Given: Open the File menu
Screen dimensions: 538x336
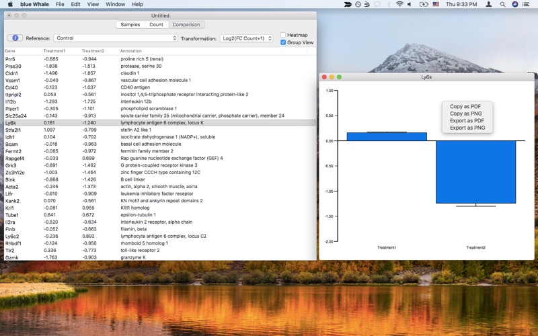Looking at the screenshot, I should coord(60,5).
